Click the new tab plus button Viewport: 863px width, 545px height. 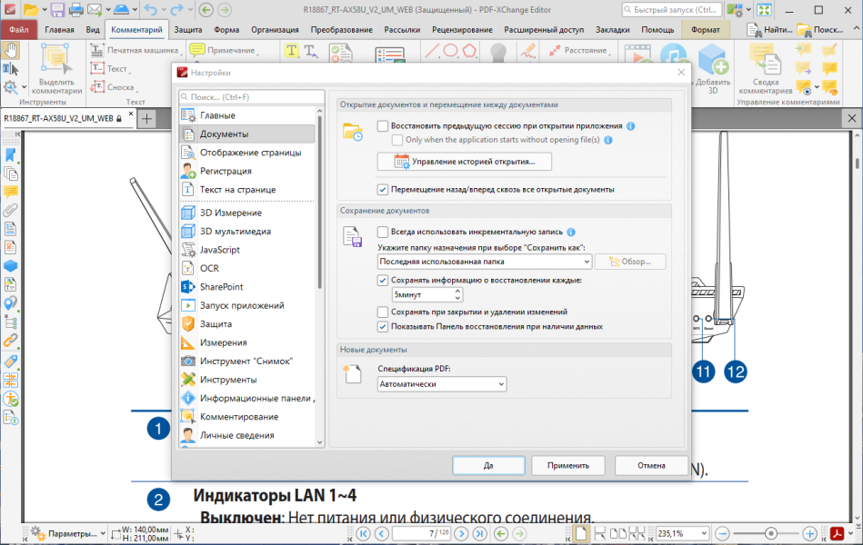[147, 118]
